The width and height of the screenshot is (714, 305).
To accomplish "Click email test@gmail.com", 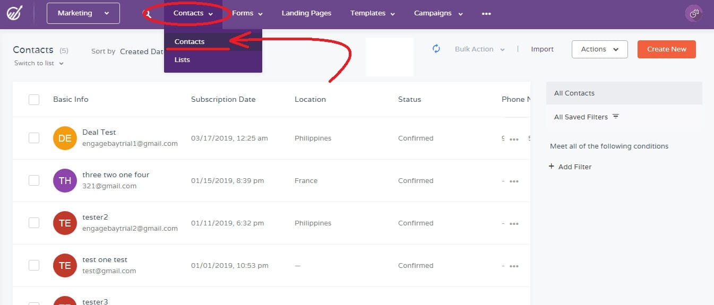I will [x=109, y=271].
